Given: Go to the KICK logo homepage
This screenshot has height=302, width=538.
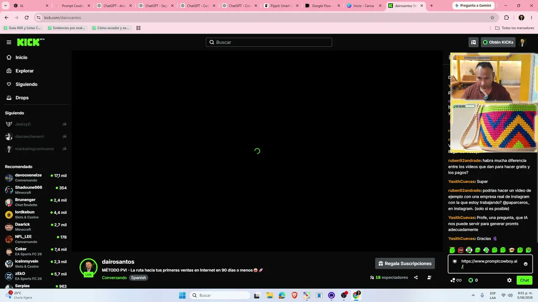Looking at the screenshot, I should coord(31,42).
